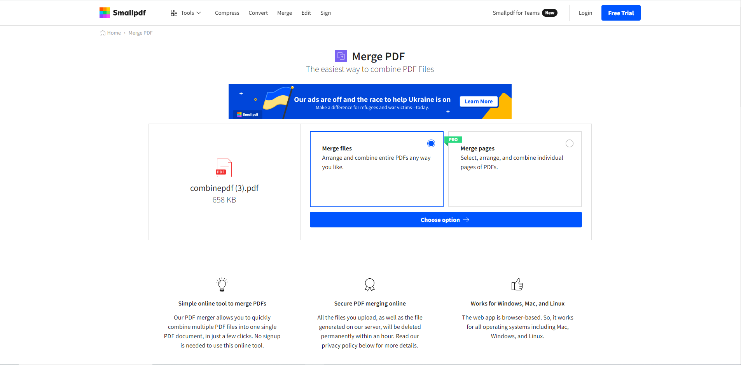Click the Choose option button
This screenshot has height=365, width=741.
click(x=445, y=220)
